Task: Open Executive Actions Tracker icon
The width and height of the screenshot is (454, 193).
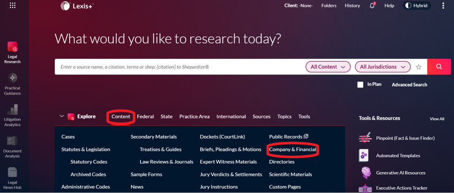Action: pyautogui.click(x=365, y=188)
